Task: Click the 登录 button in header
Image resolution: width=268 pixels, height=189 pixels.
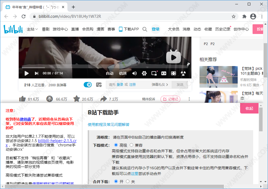Action: coord(156,29)
